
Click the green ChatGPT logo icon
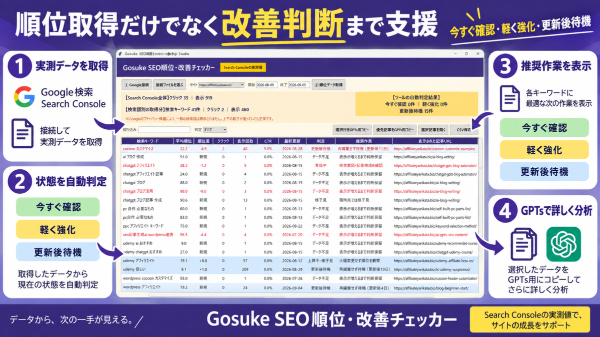click(563, 245)
